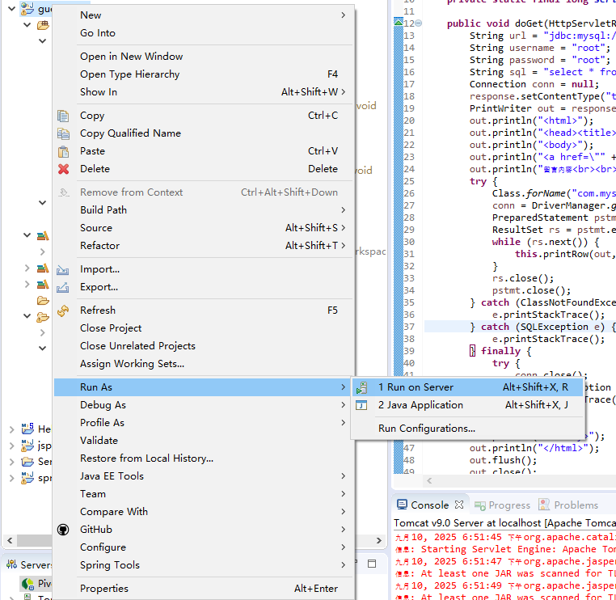Click the Pivotal server leaf icon

pyautogui.click(x=28, y=584)
